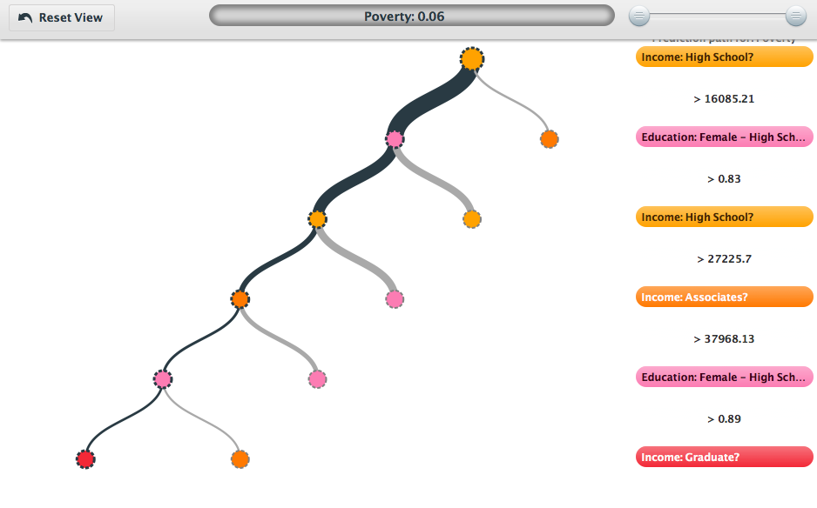817x508 pixels.
Task: Click the gray-outlined pink node on the fourth level
Action: [395, 299]
